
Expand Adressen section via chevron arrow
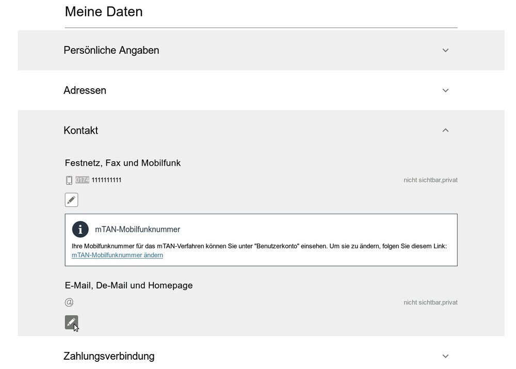coord(445,90)
